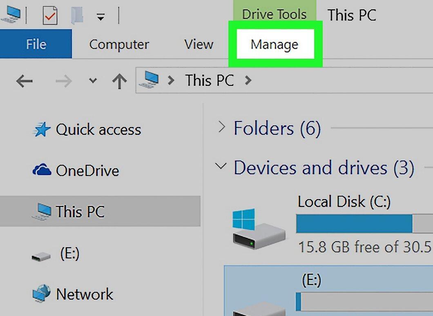
Task: Click the forward navigation arrow
Action: click(63, 81)
